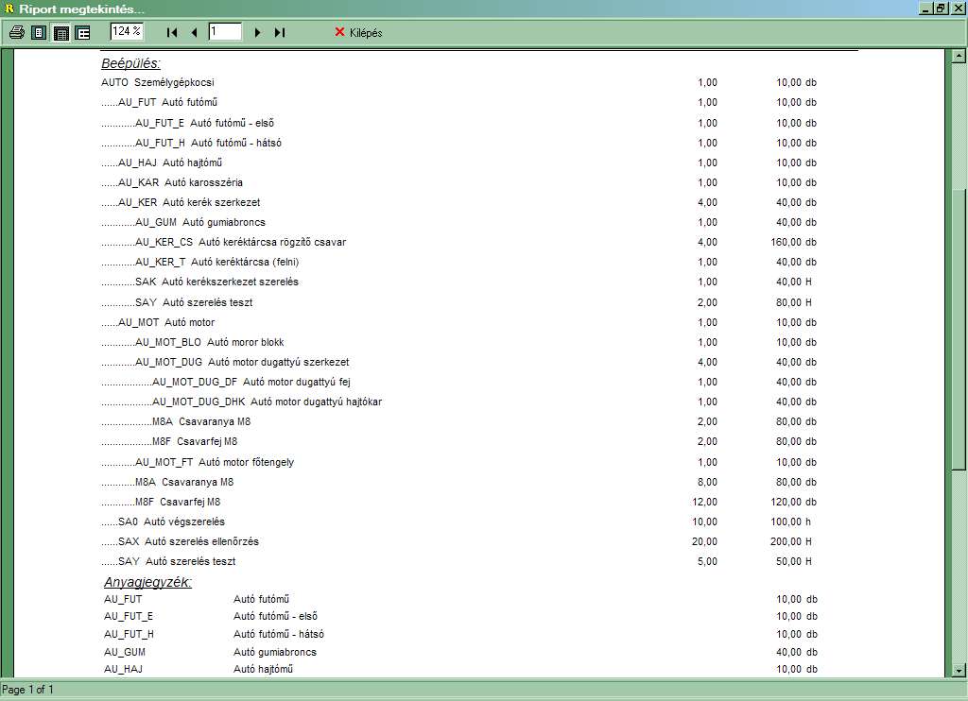Screen dimensions: 968x701
Task: Select the M8F Csavarfej M8 row with 2,00
Action: coord(459,441)
